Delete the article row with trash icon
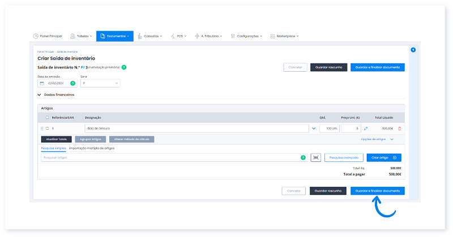This screenshot has width=453, height=237. tap(400, 129)
